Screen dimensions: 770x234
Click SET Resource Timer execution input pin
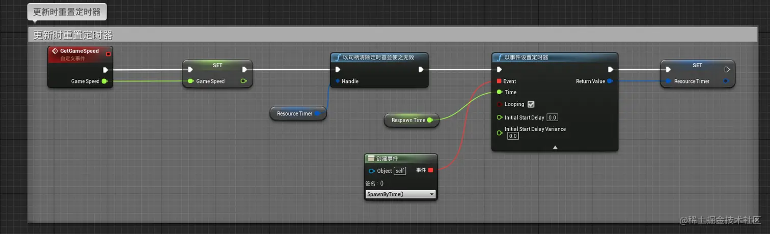pyautogui.click(x=668, y=70)
